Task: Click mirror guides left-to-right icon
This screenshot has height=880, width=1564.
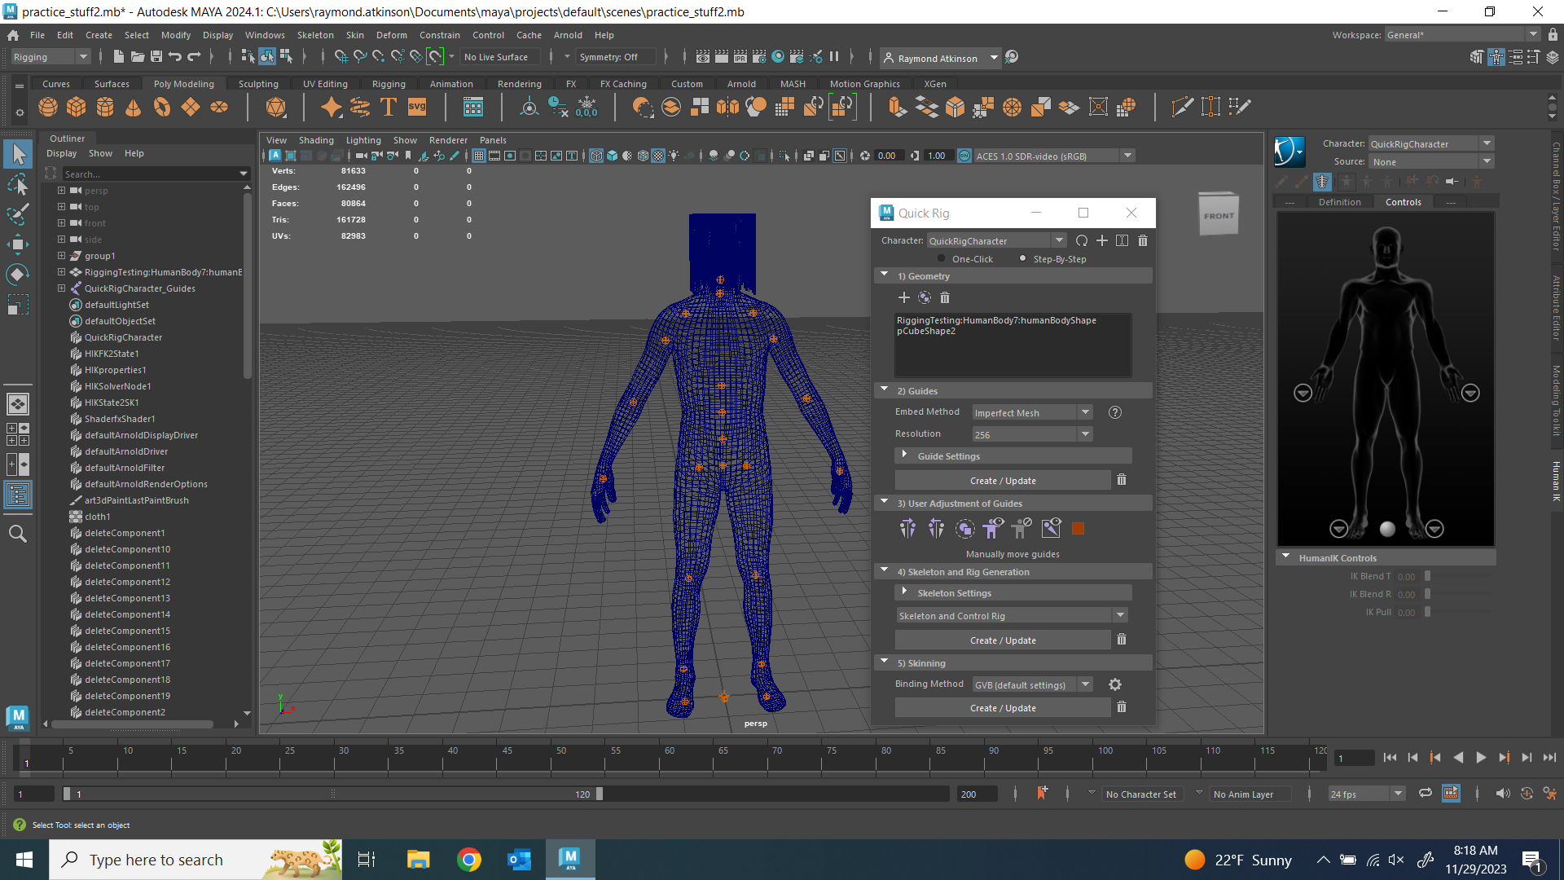Action: [907, 529]
